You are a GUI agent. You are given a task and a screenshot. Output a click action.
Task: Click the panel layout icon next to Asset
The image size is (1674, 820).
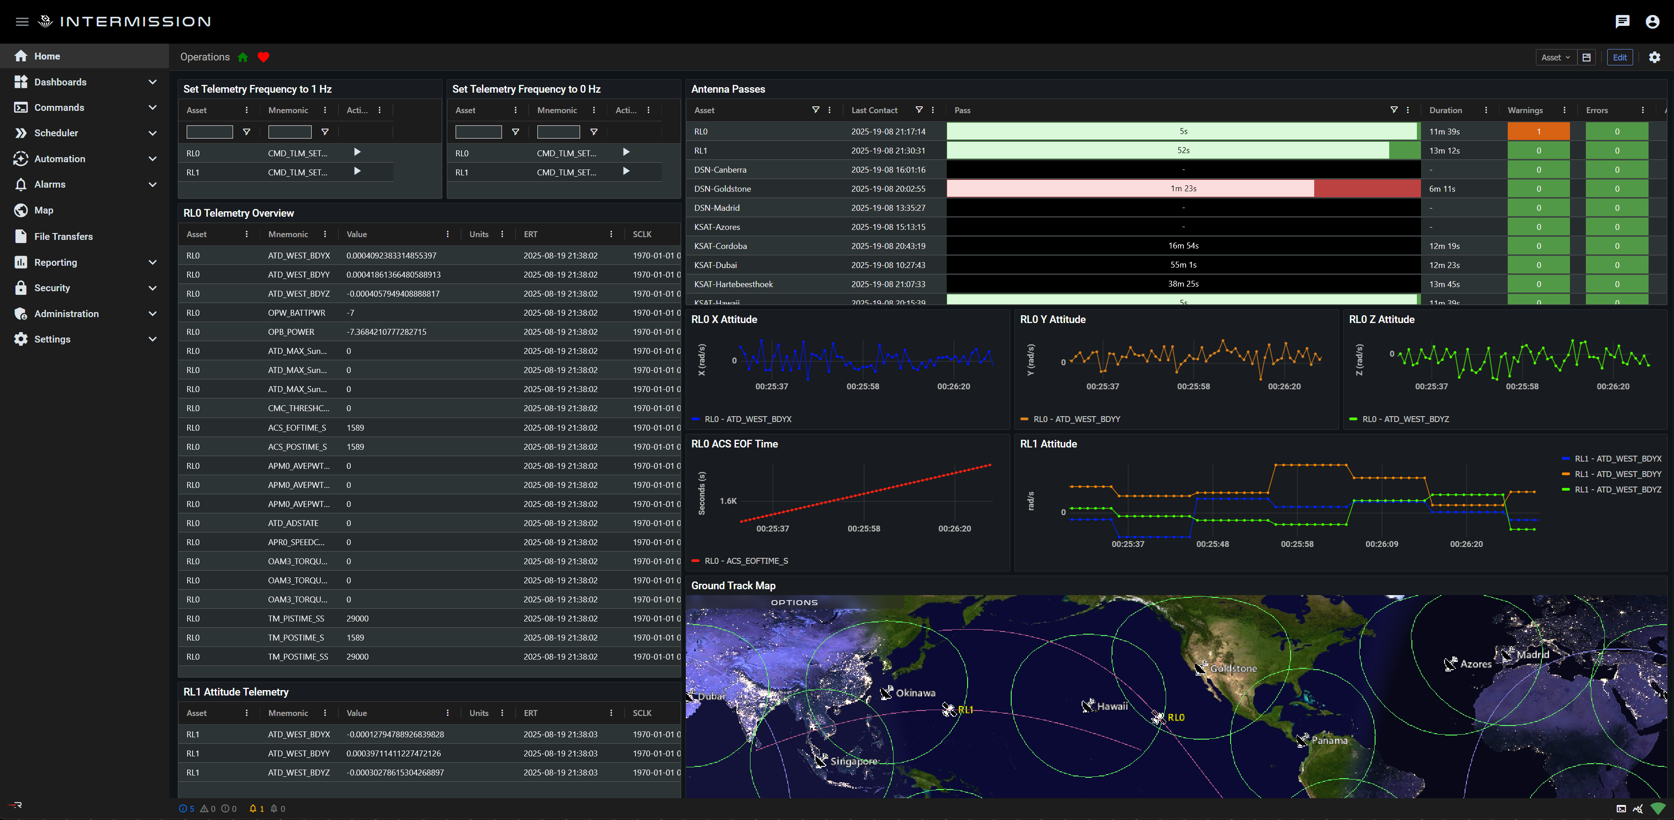(1586, 57)
